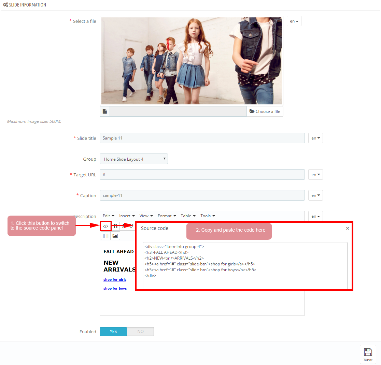Click the 'Source code' dialog title

[155, 228]
